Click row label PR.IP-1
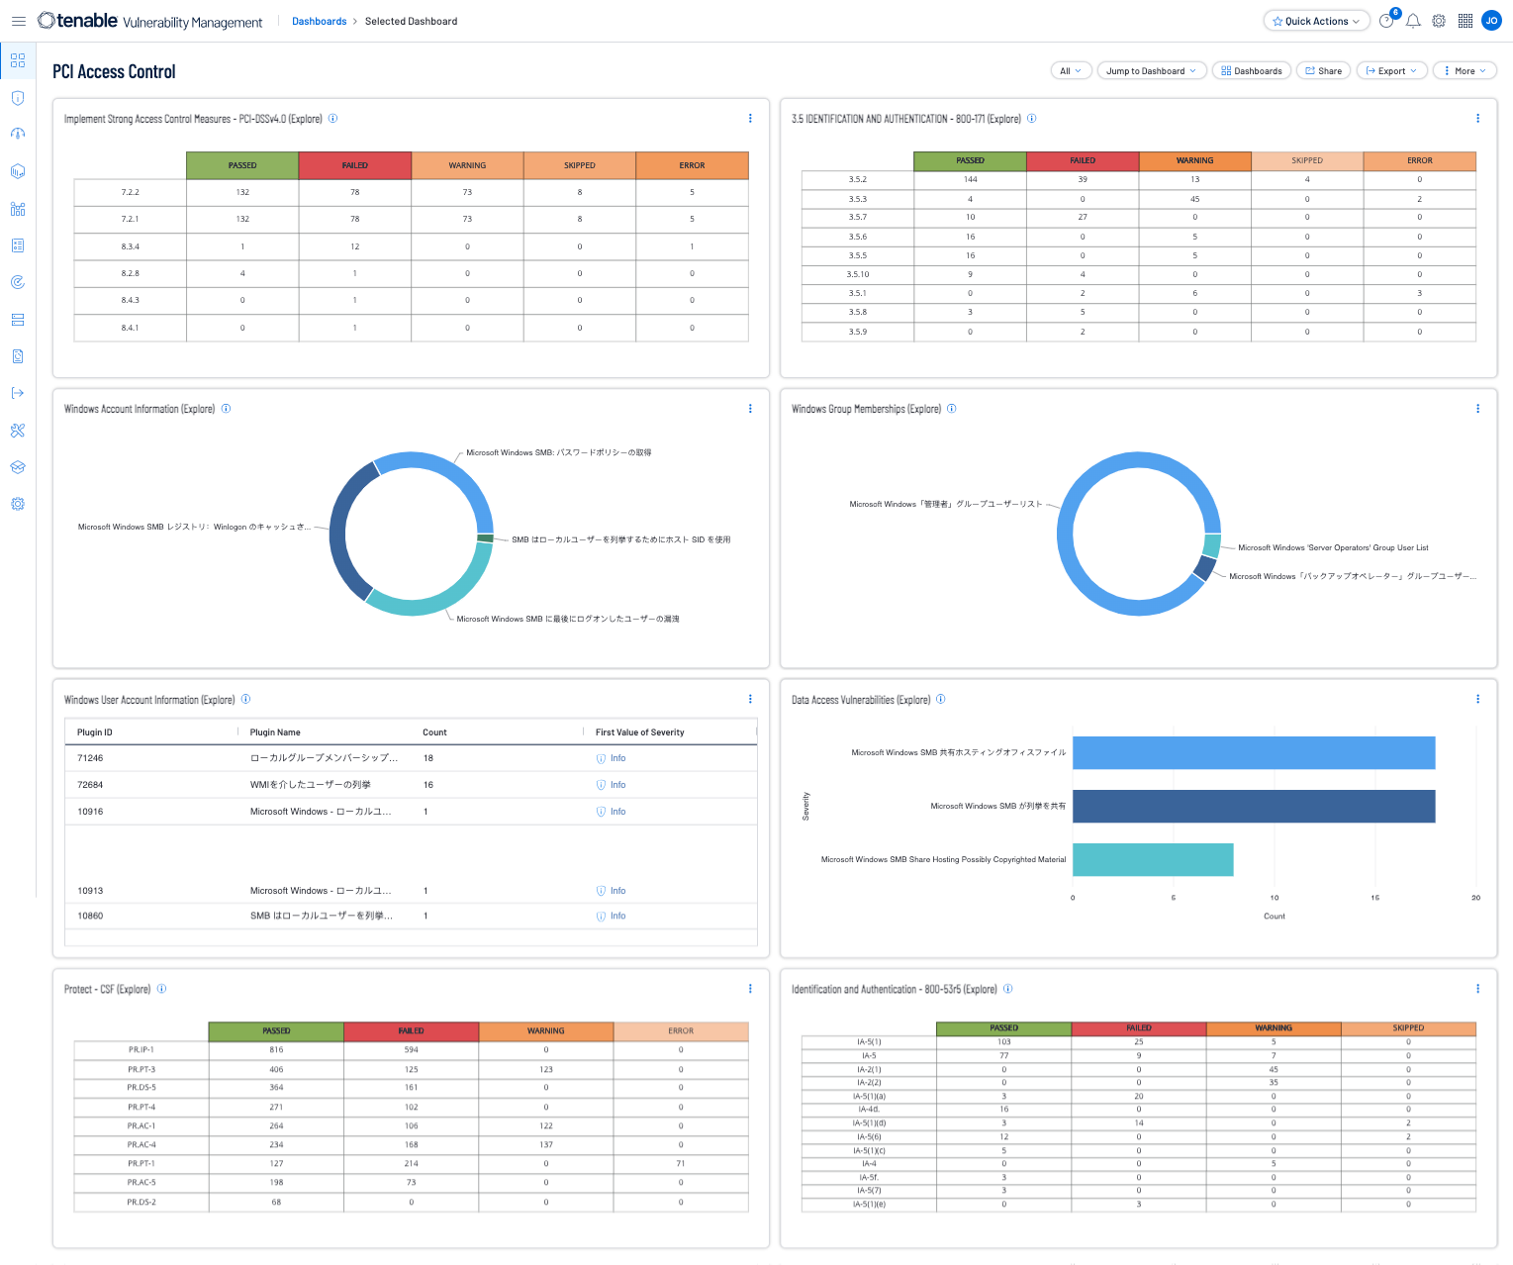Screen dimensions: 1513x1265 [x=141, y=1050]
